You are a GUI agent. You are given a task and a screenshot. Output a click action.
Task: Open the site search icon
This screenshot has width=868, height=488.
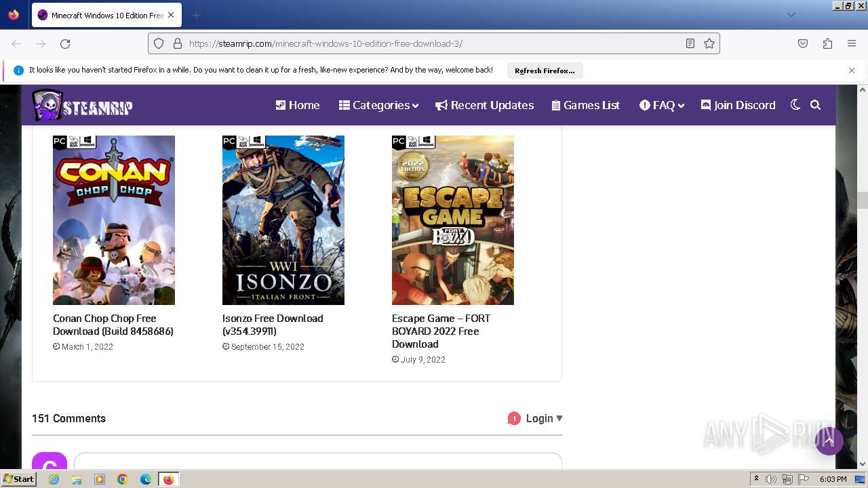(815, 105)
